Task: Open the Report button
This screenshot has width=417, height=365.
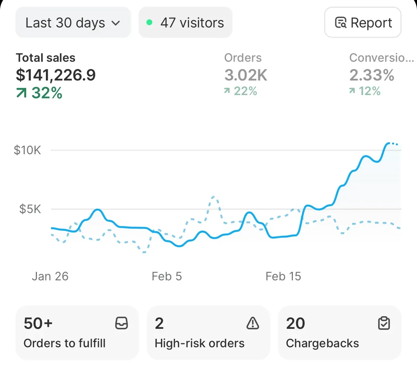Action: pos(363,23)
